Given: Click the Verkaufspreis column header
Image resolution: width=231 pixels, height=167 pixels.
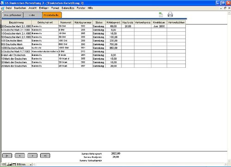Looking at the screenshot, I should (143, 23).
